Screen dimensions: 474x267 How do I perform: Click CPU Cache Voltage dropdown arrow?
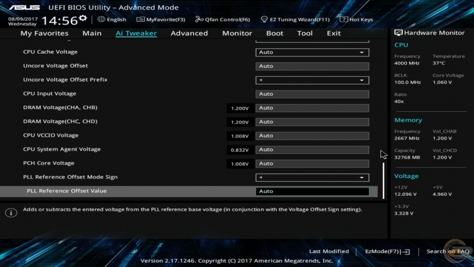[362, 52]
